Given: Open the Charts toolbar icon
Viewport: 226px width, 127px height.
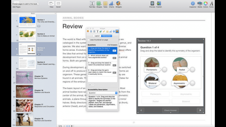Looking at the screenshot, I should [x=111, y=4].
